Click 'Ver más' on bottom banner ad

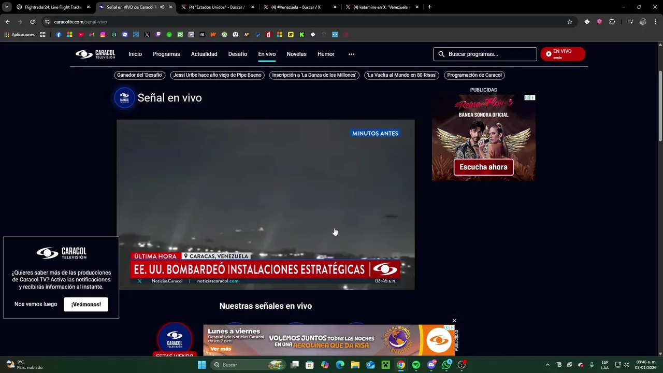click(x=221, y=349)
